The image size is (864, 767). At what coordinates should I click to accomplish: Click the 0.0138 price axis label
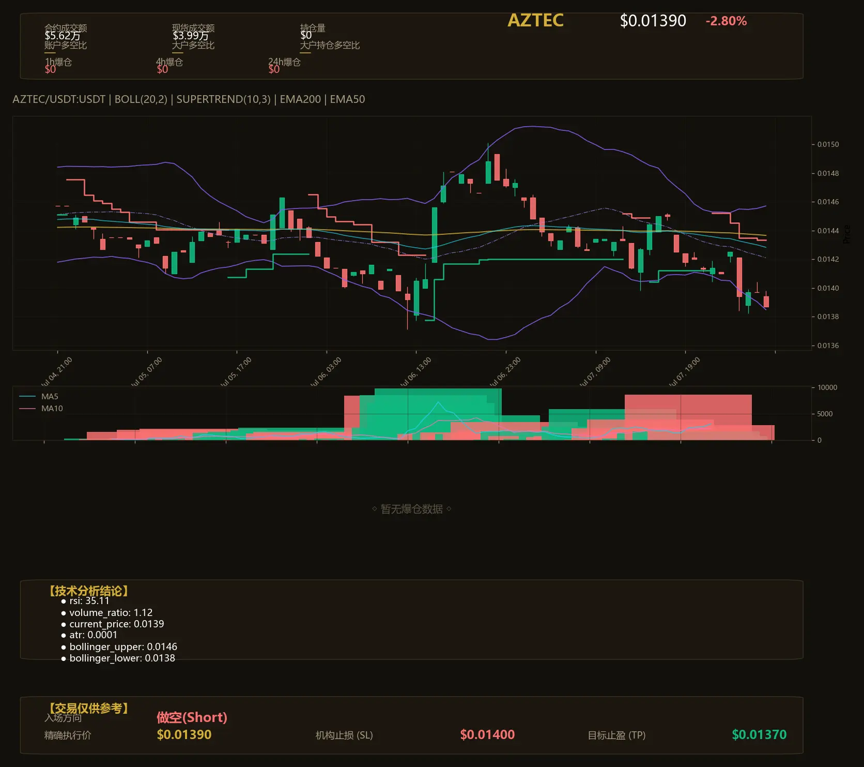pos(828,317)
